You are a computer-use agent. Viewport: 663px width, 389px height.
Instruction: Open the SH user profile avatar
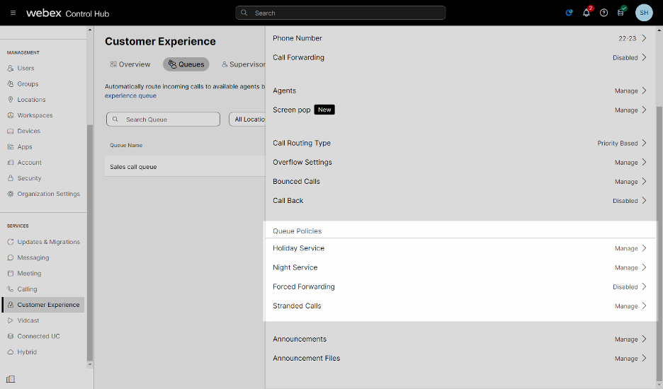click(644, 13)
